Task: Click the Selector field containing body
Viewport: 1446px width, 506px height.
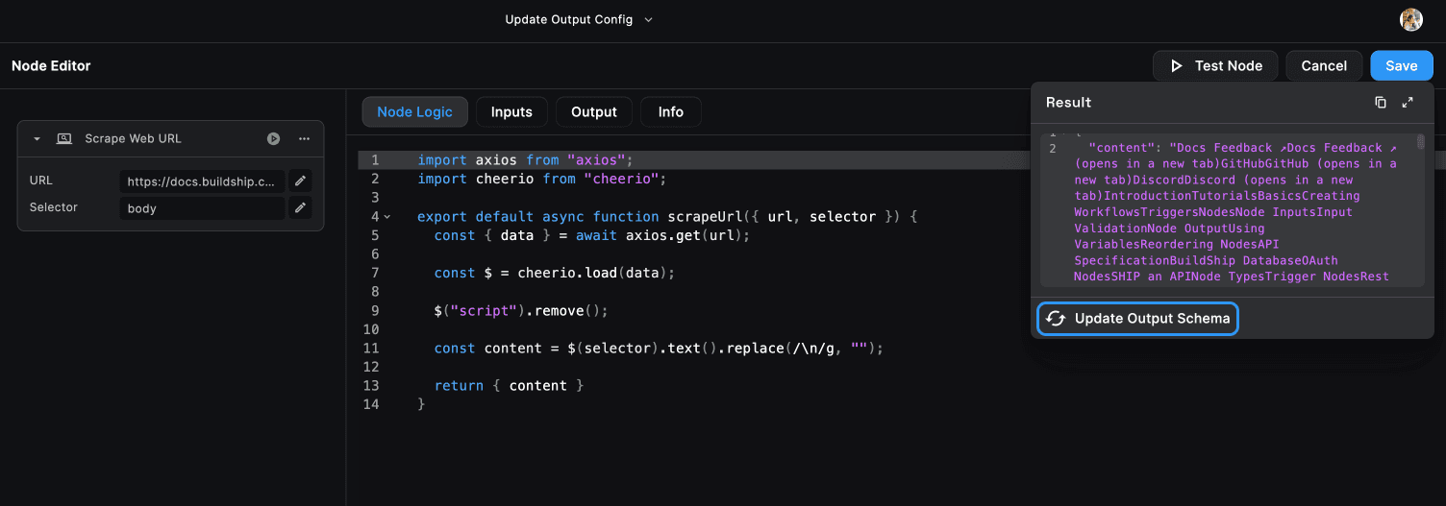Action: 202,208
